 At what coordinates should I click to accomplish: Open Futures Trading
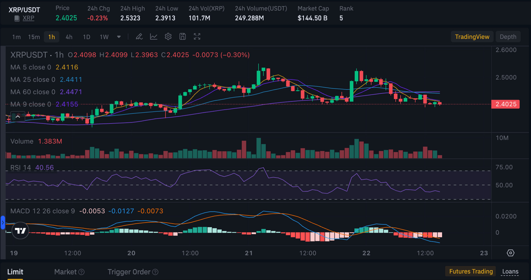click(470, 271)
